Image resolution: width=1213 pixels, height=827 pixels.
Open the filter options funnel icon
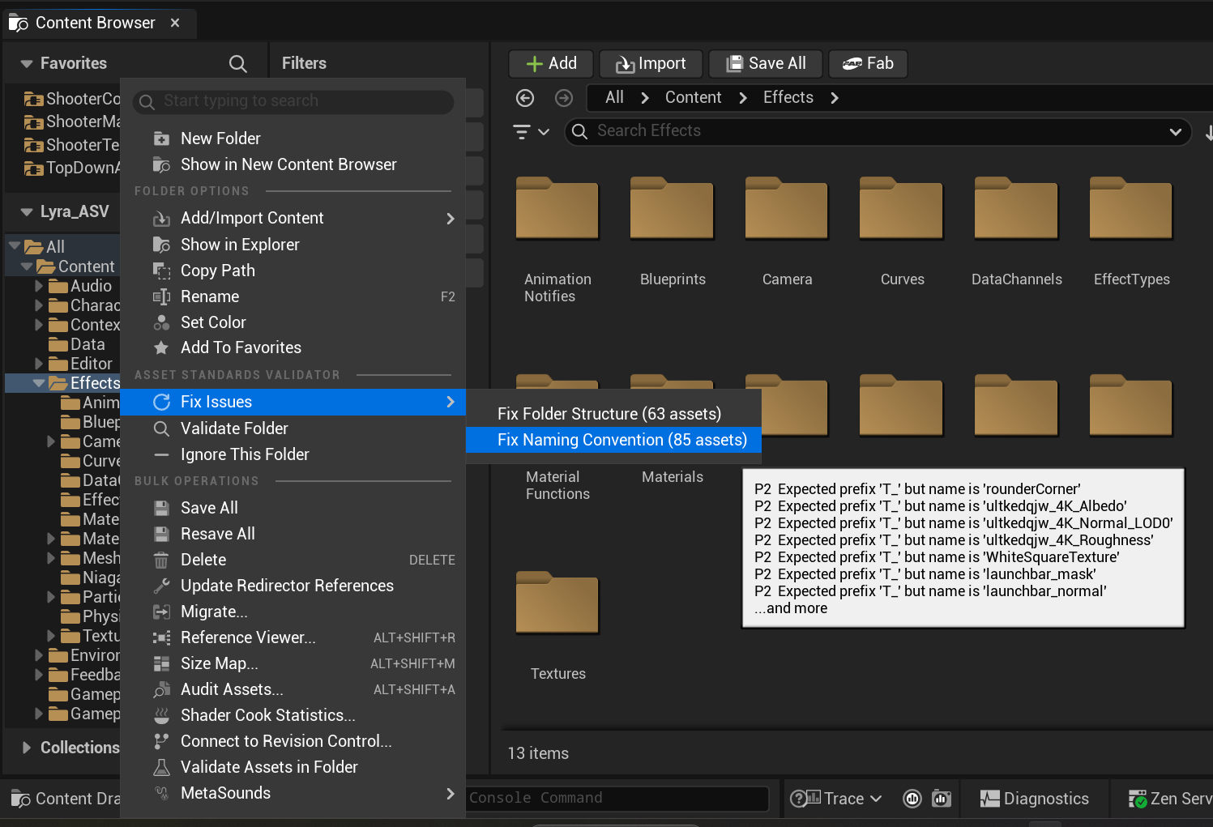pyautogui.click(x=532, y=131)
